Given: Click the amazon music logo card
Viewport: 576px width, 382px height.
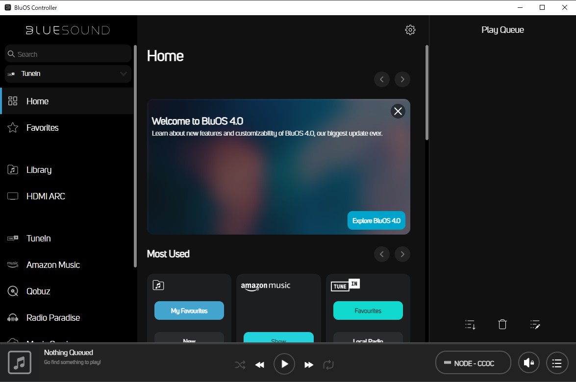Looking at the screenshot, I should coord(266,286).
